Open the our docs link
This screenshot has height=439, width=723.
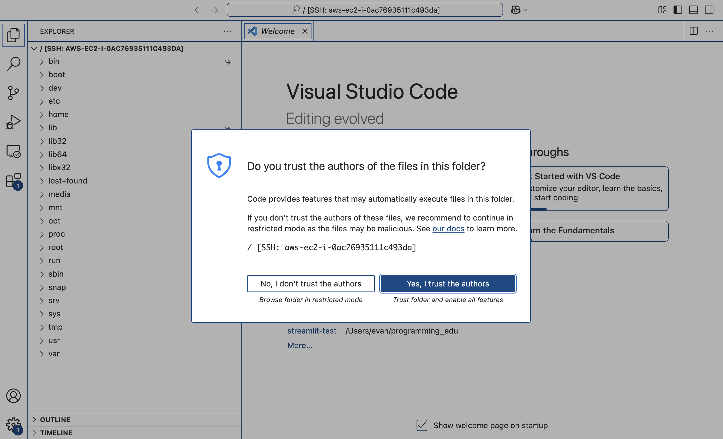[x=448, y=229]
